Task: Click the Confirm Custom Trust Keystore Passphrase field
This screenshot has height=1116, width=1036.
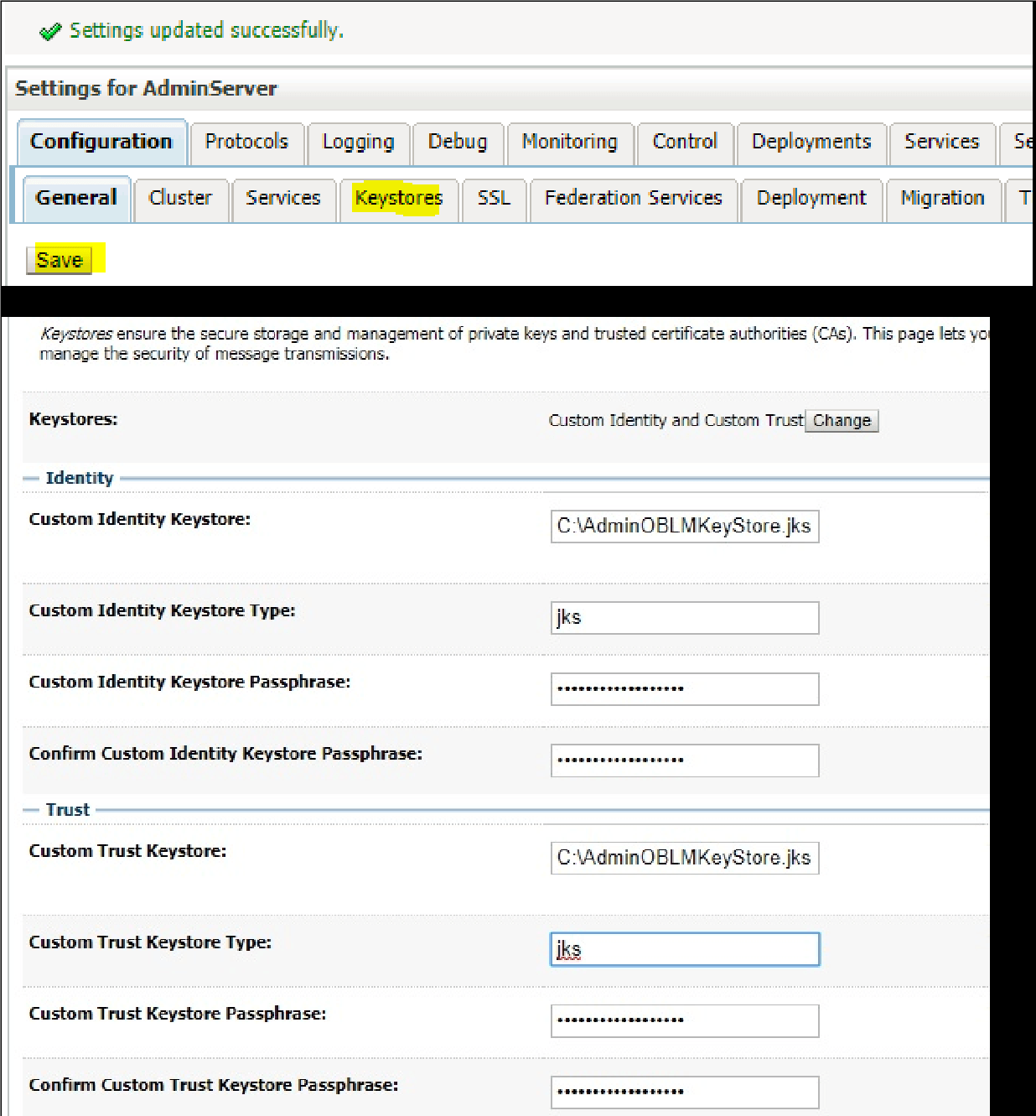Action: tap(684, 1092)
